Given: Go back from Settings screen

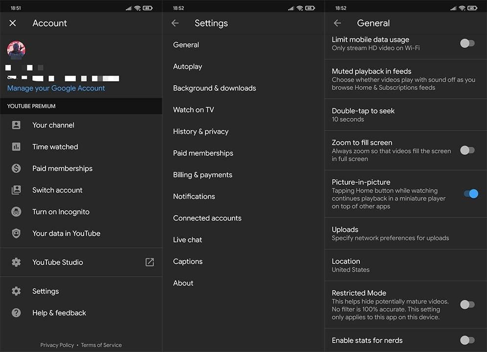Looking at the screenshot, I should point(175,23).
